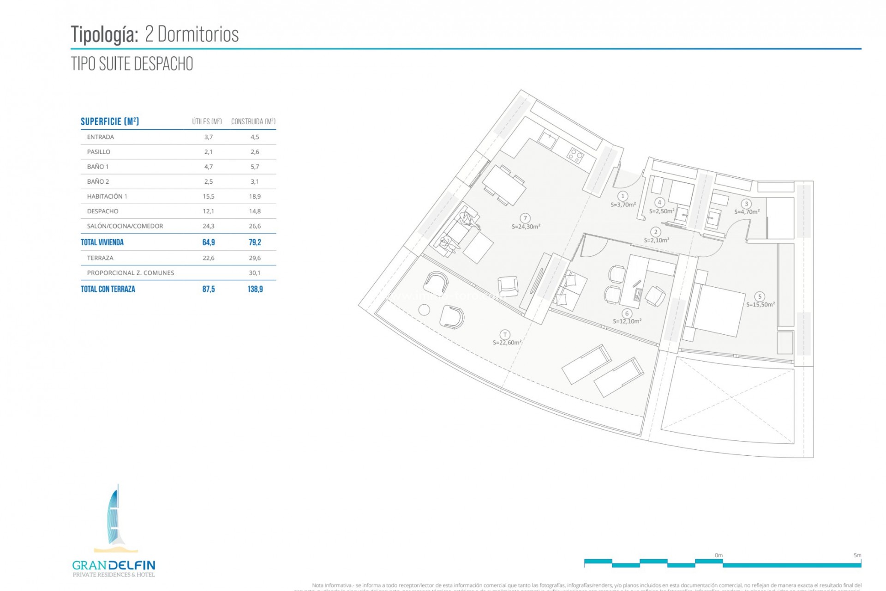Viewport: 886px width, 591px height.
Task: Click the GRANDELFIN brand text
Action: (x=114, y=565)
